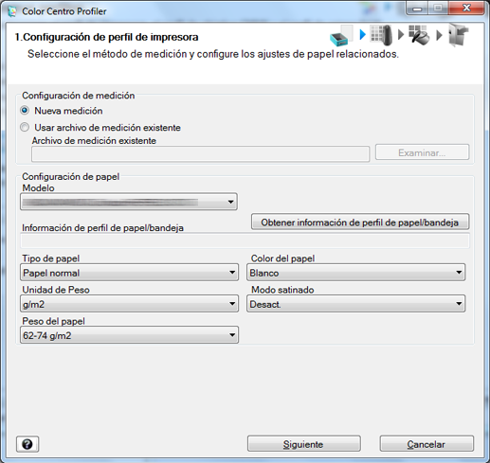Screen dimensions: 490x463
Task: Click the Siguiente button
Action: point(304,444)
